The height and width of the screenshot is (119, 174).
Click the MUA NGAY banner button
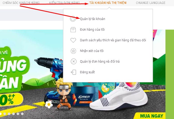(151, 116)
